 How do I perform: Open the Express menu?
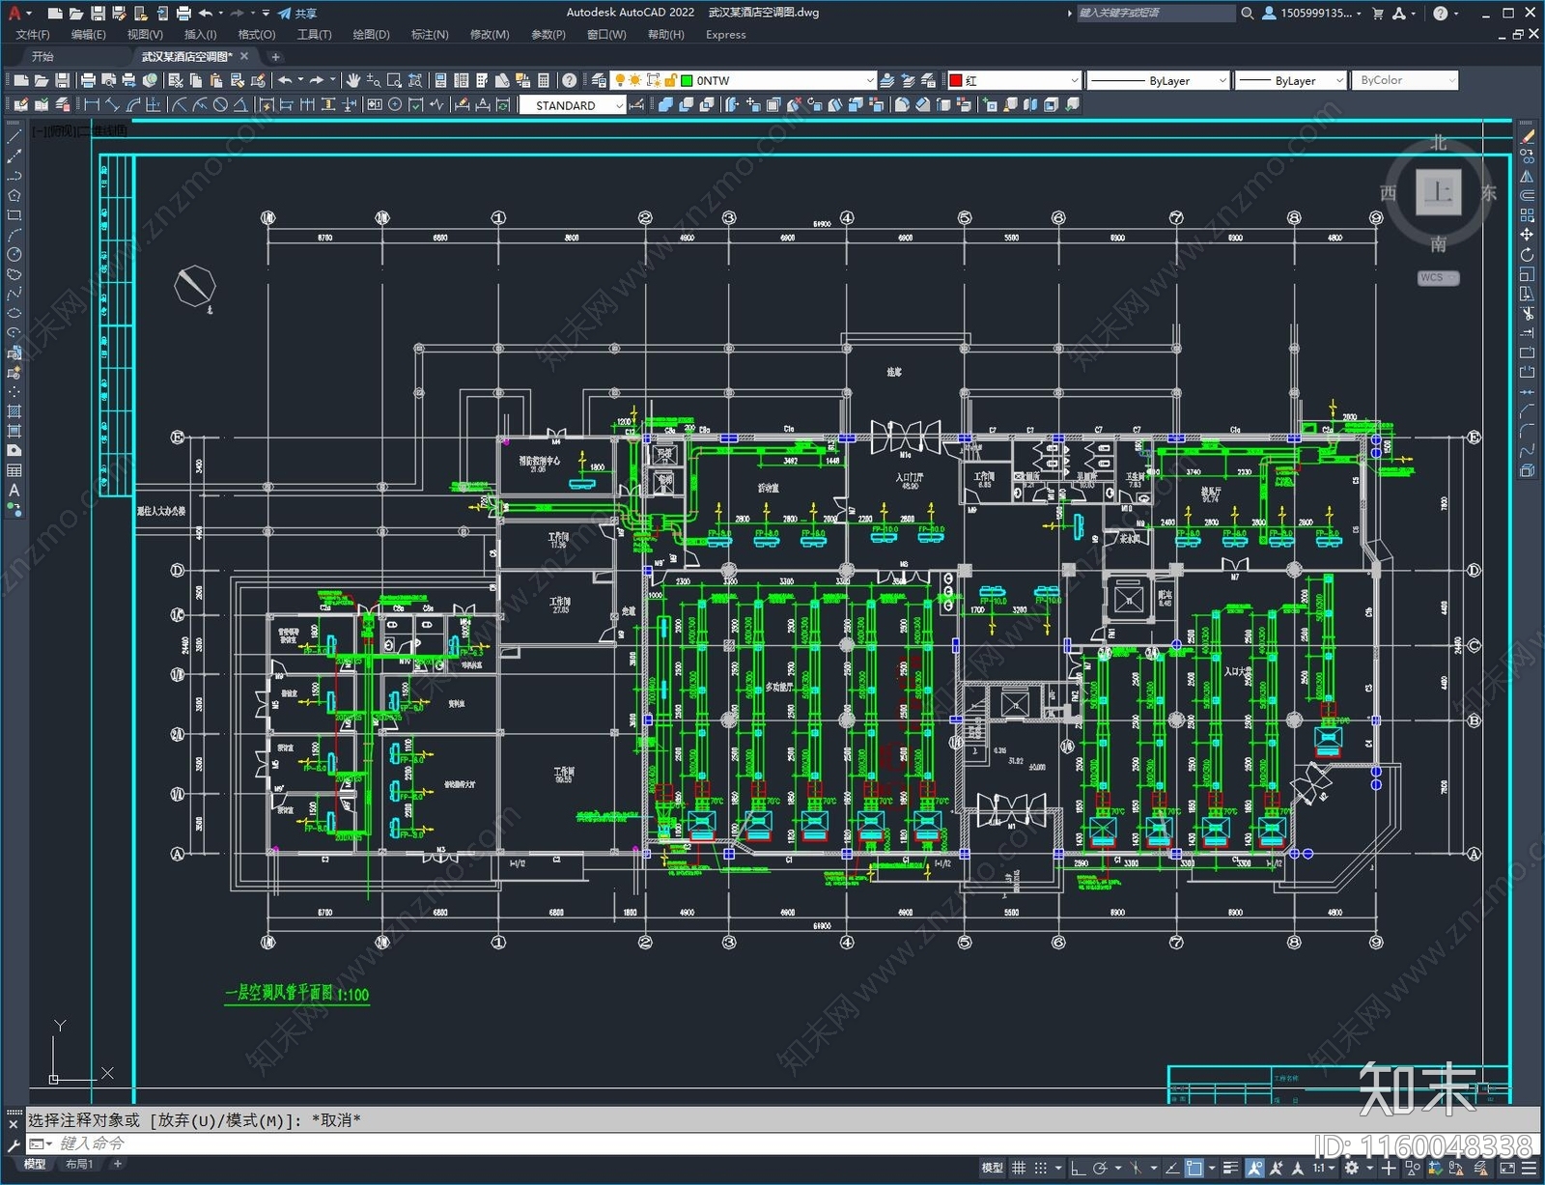click(725, 34)
